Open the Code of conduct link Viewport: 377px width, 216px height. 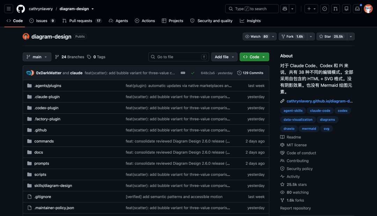[298, 153]
